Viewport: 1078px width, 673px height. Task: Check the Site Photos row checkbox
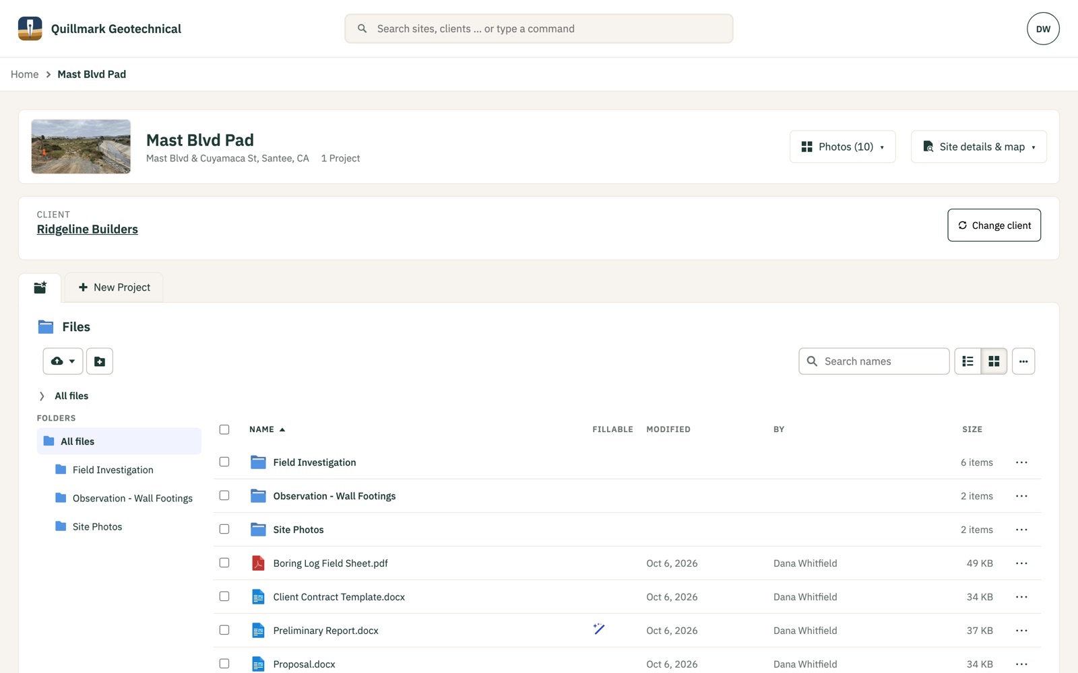pyautogui.click(x=224, y=529)
